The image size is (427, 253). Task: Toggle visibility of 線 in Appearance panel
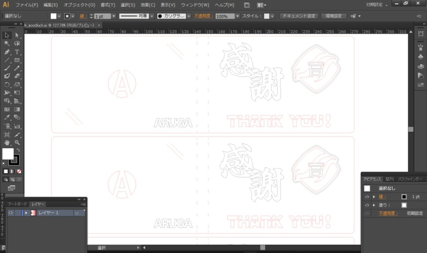[x=367, y=197]
